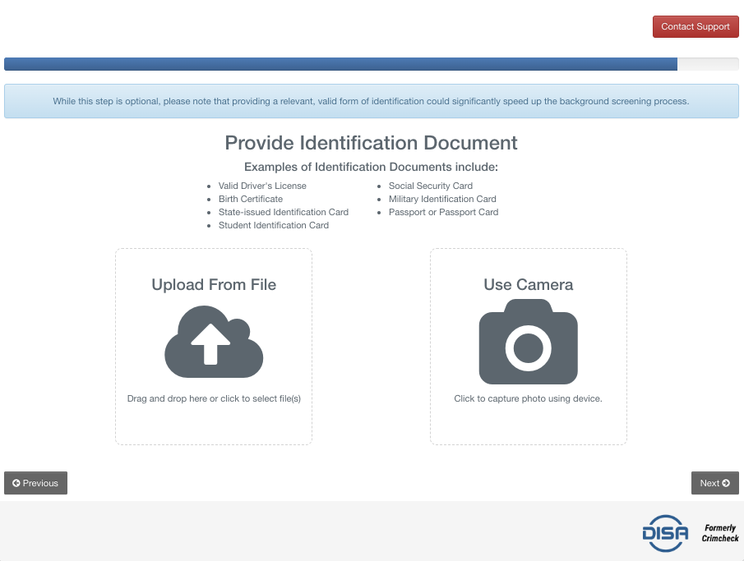Select the "Upload From File" heading
The width and height of the screenshot is (744, 561).
click(x=214, y=285)
